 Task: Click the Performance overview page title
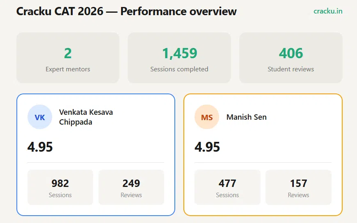pos(126,11)
